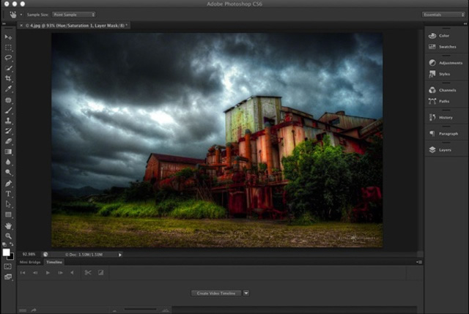Toggle Quick Mask mode
469x314 pixels.
pos(8,266)
